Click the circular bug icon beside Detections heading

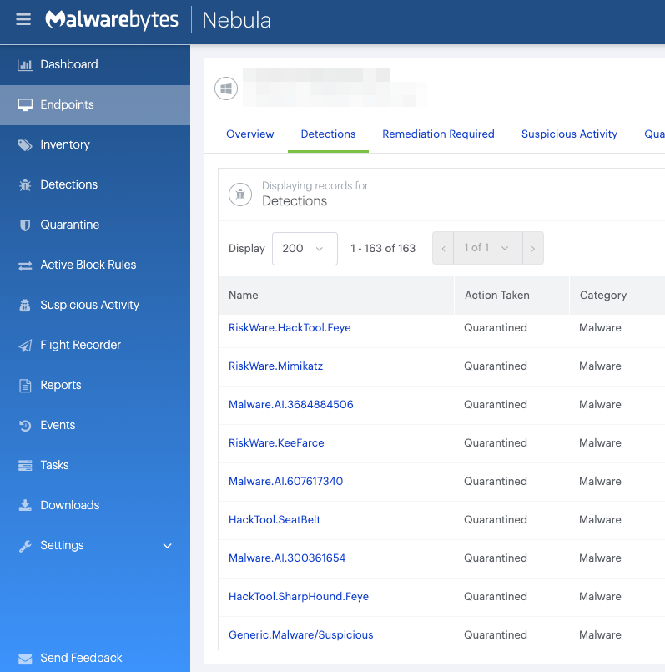240,195
